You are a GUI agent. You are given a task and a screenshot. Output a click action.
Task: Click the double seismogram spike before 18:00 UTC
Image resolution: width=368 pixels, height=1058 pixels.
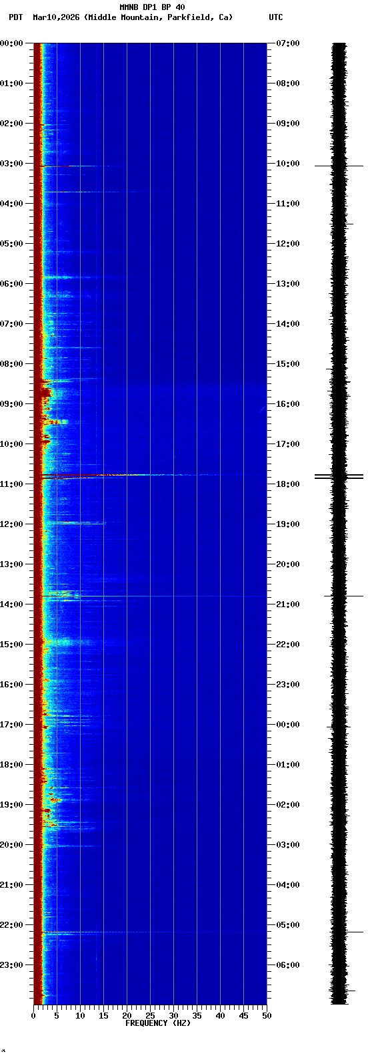339,476
